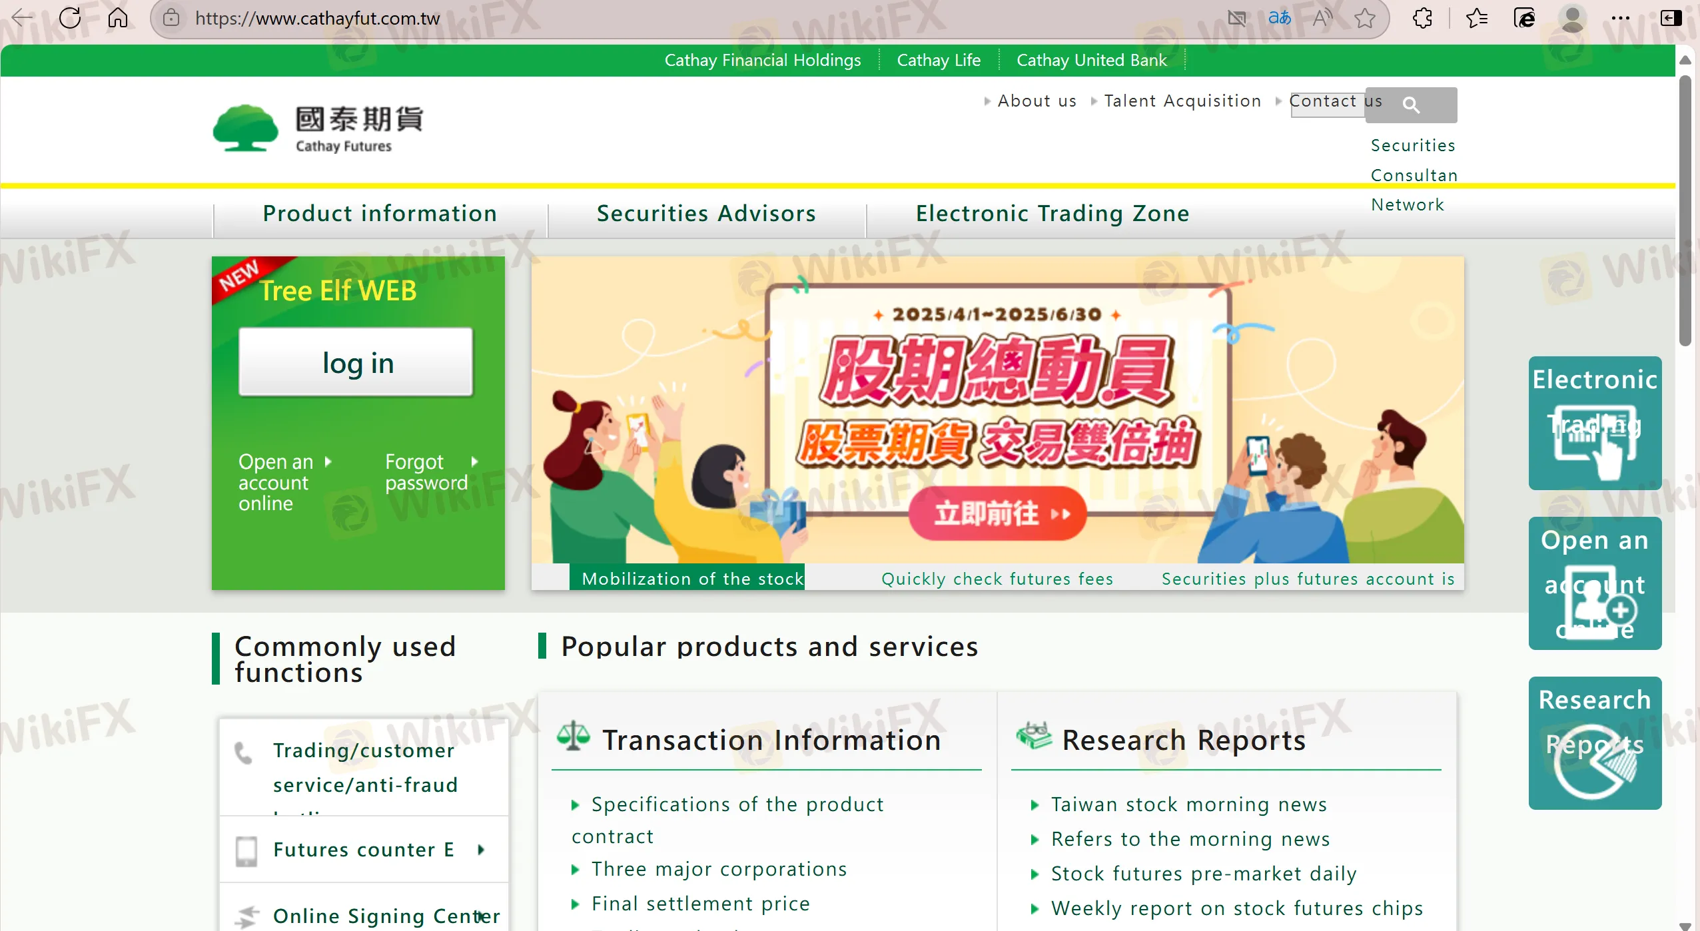Open the account online side tile
The image size is (1700, 931).
[1595, 583]
